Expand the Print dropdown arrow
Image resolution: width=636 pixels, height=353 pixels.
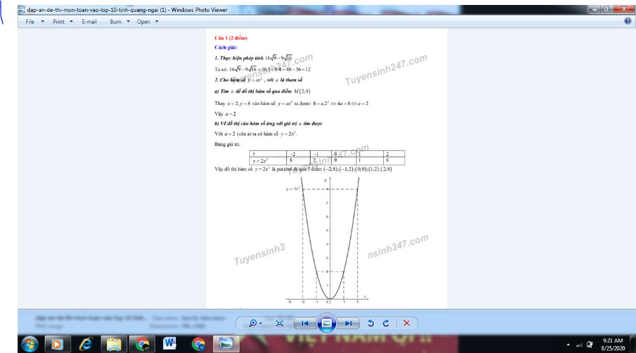[71, 22]
